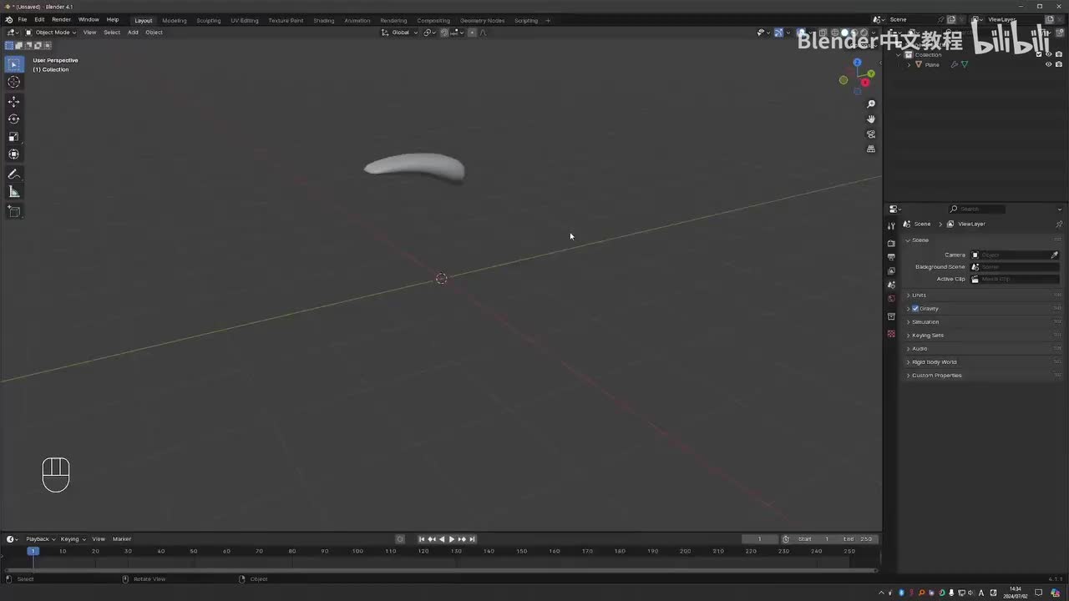Image resolution: width=1069 pixels, height=601 pixels.
Task: Choose the Move tool
Action: pyautogui.click(x=13, y=102)
